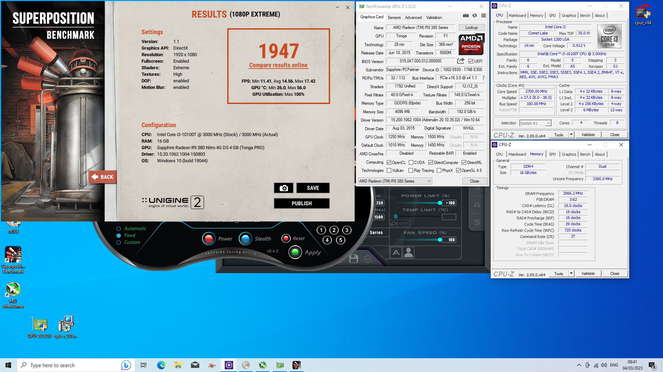Toggle the Ray Tracing checkbox
This screenshot has height=372, width=663.
click(411, 170)
